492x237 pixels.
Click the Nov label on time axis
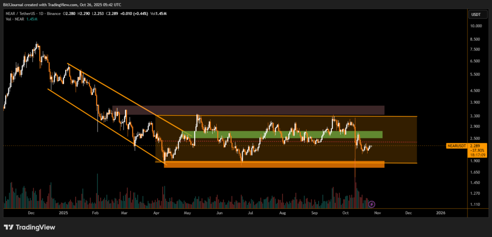[377, 212]
